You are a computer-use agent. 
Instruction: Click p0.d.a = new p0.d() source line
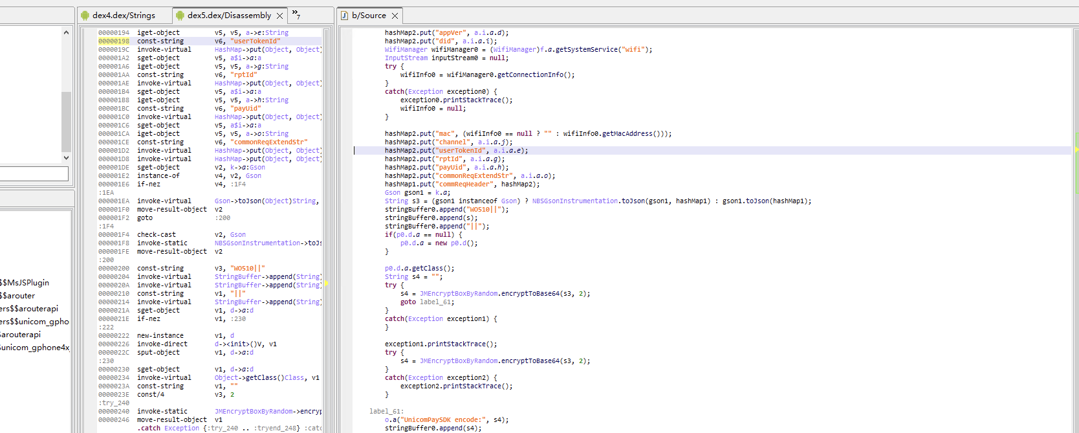(439, 243)
